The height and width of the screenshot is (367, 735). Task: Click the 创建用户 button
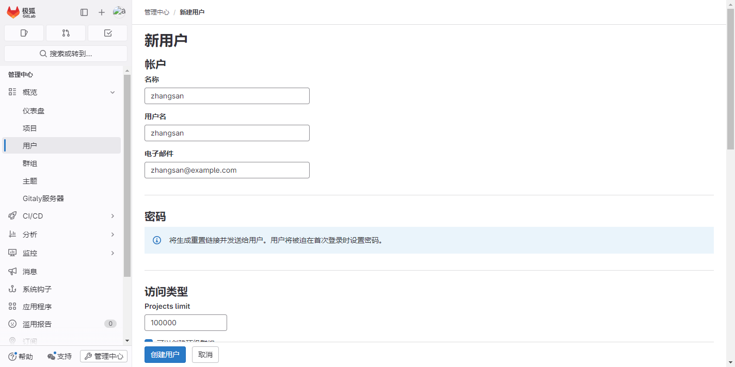point(165,355)
